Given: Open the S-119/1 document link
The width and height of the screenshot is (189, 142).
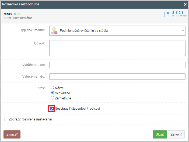Looking at the screenshot, I should [177, 13].
